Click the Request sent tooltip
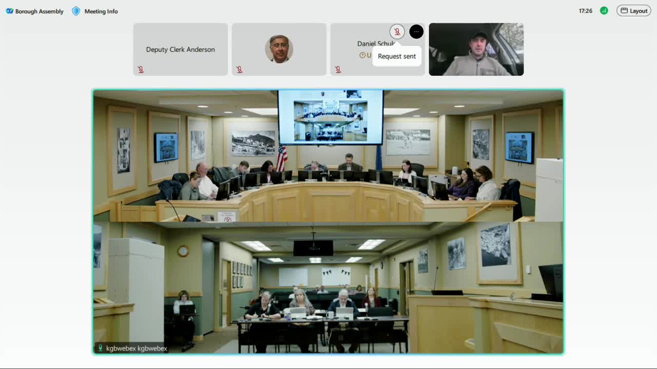 [x=397, y=56]
